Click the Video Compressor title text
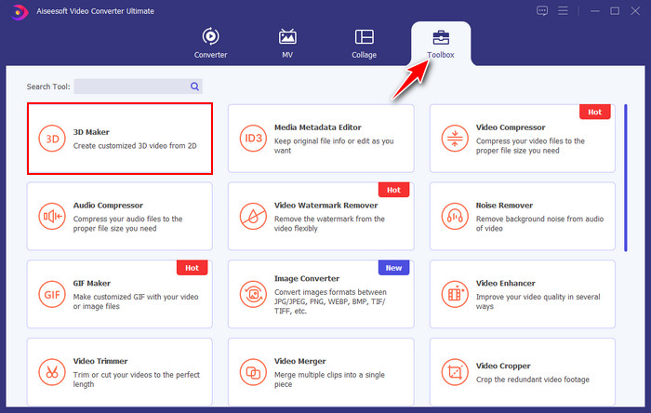 [x=511, y=127]
